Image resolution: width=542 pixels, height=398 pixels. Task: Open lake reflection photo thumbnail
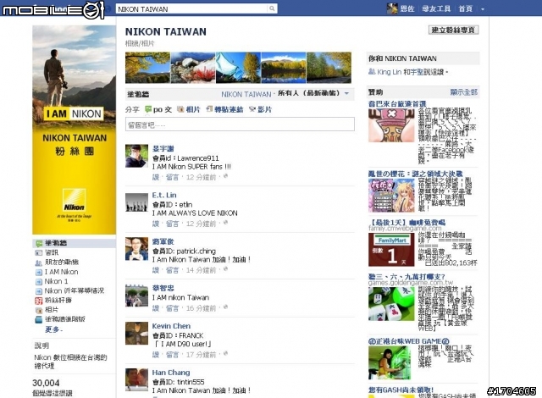[x=284, y=68]
